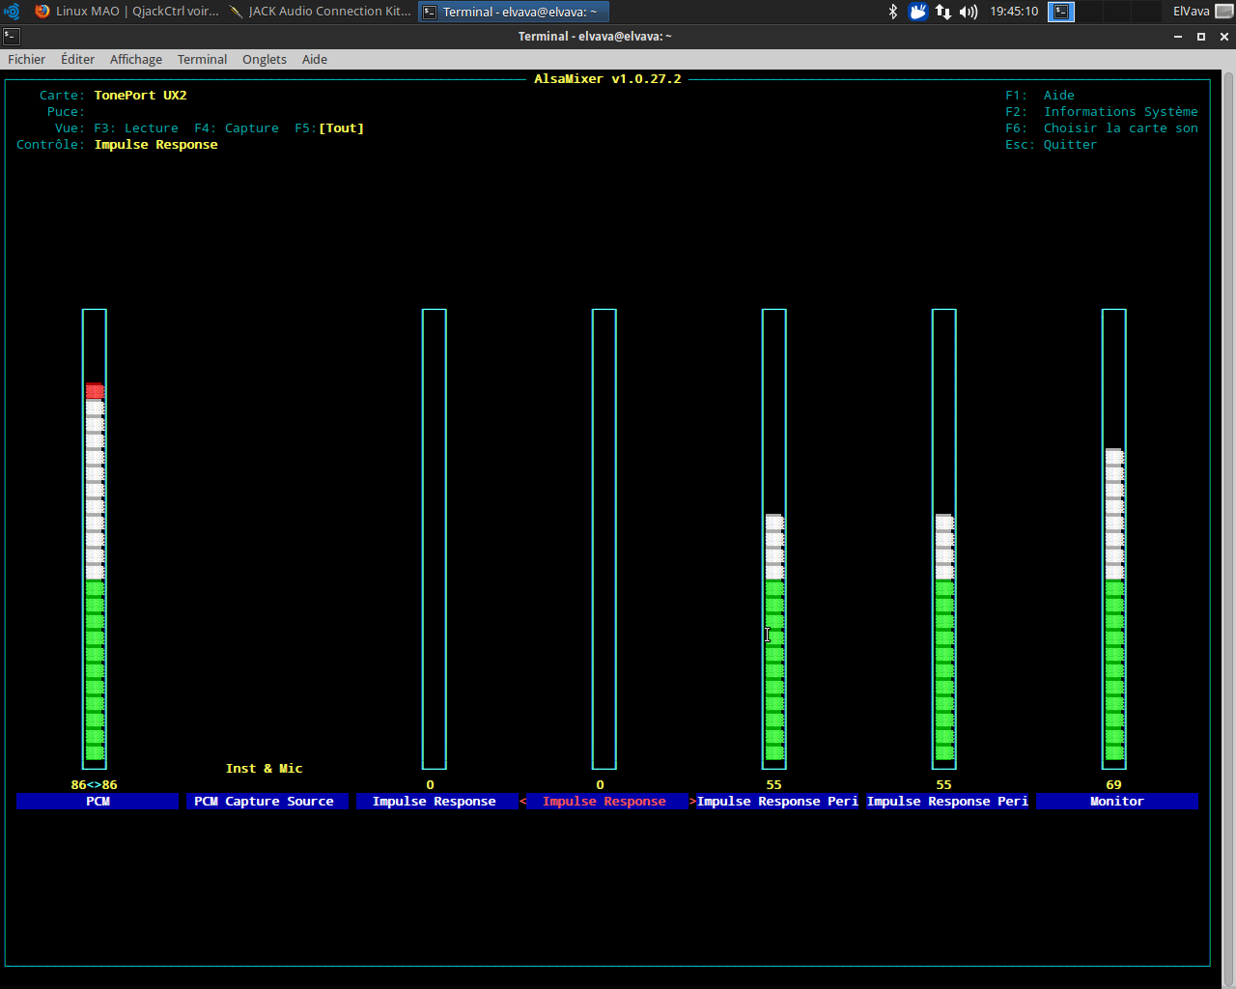The width and height of the screenshot is (1236, 989).
Task: Switch to JACK Audio Connection Kit window
Action: coord(320,12)
